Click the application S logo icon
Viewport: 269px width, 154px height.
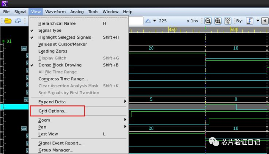(5, 3)
